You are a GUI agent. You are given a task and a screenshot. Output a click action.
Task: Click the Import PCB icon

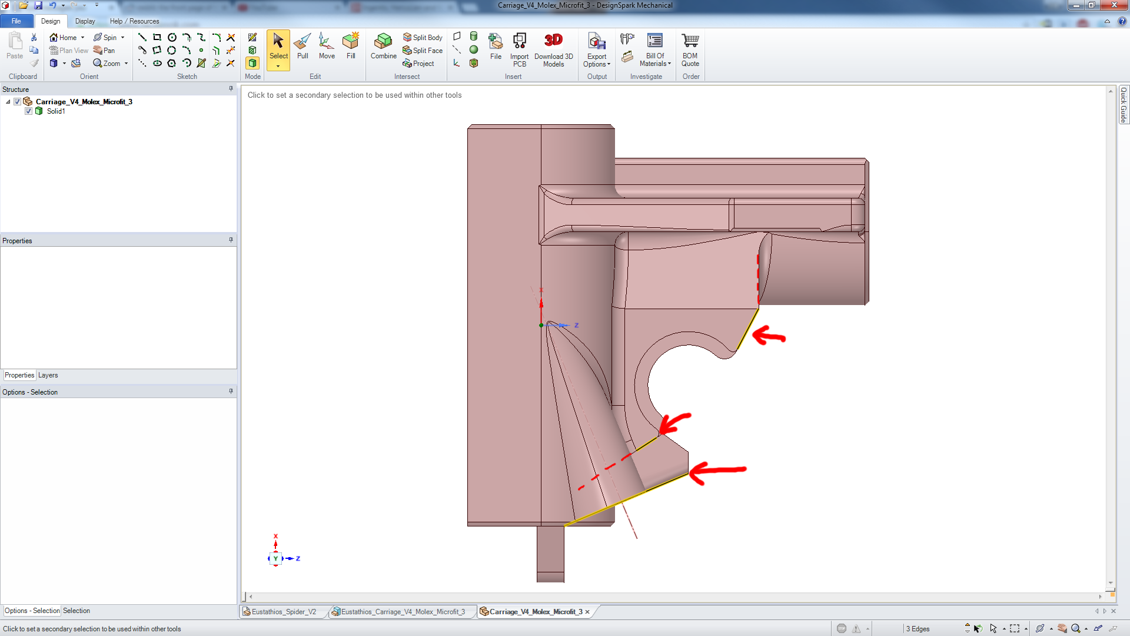tap(519, 48)
